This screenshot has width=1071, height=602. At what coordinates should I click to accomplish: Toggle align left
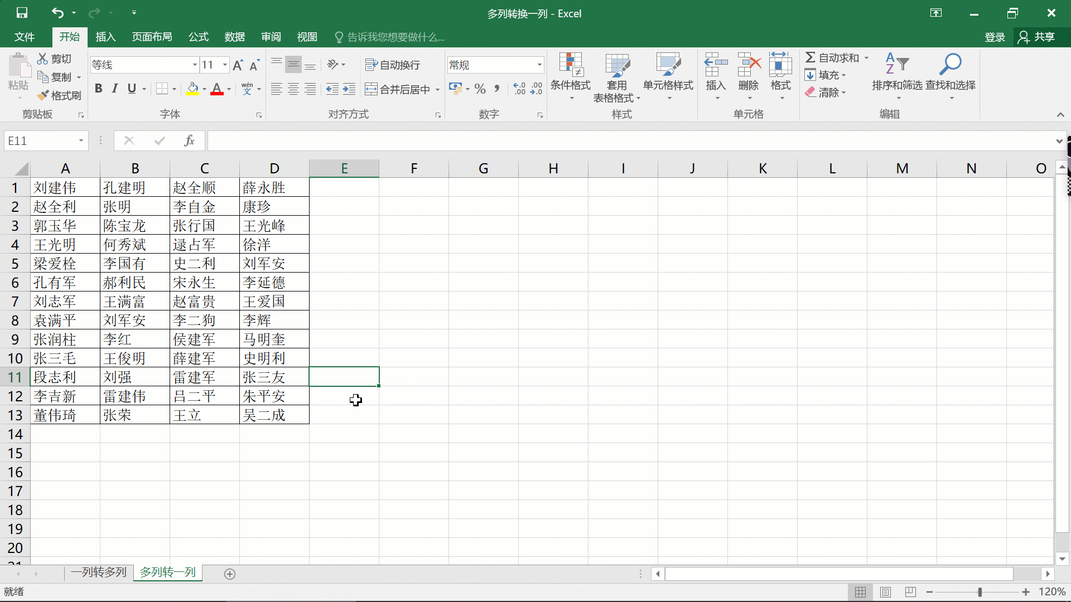pyautogui.click(x=276, y=89)
